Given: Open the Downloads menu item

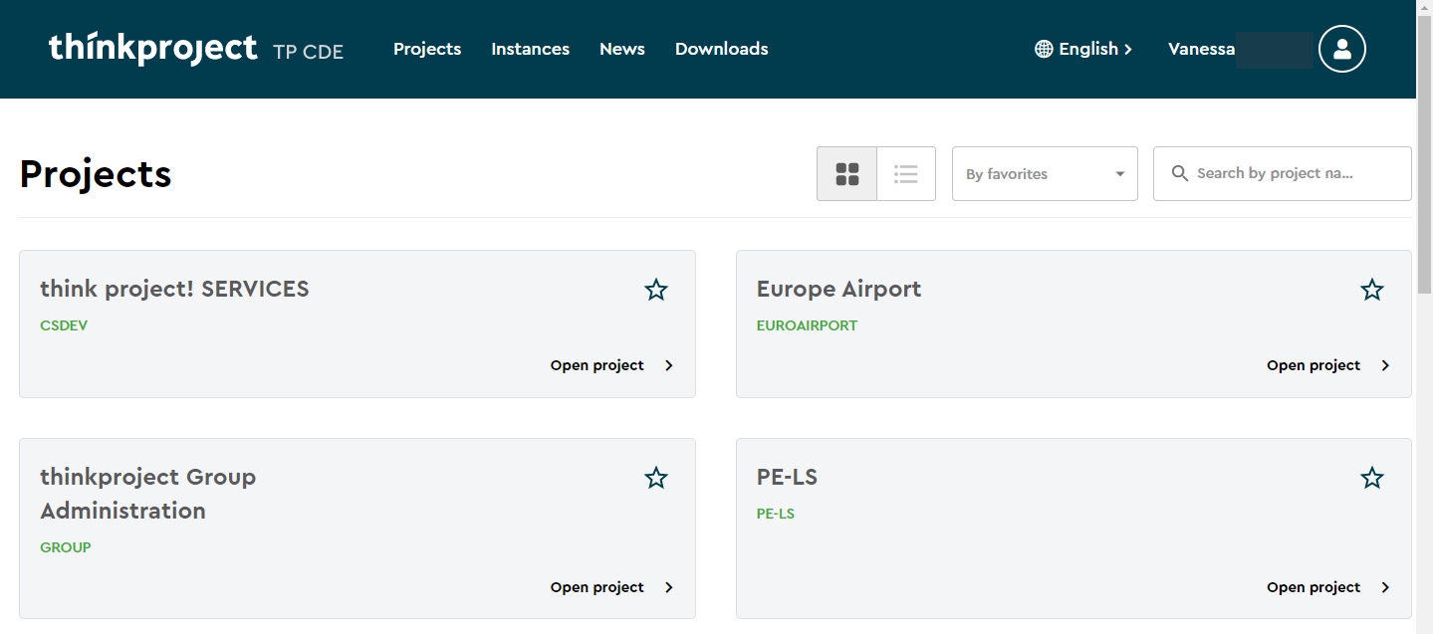Looking at the screenshot, I should 722,49.
